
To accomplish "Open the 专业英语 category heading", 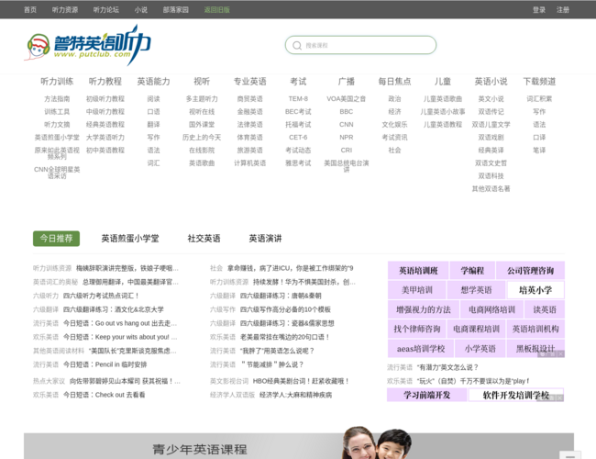I will [x=249, y=82].
